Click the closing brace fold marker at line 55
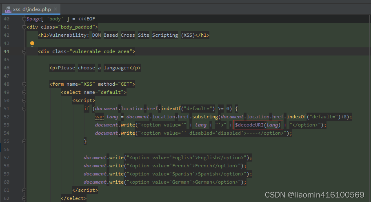The image size is (371, 202). pyautogui.click(x=24, y=141)
